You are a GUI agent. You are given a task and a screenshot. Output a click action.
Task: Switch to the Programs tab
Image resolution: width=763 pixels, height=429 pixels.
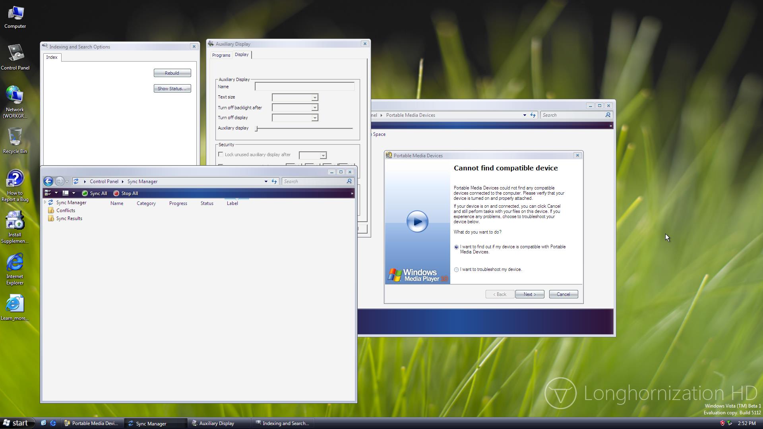(x=221, y=55)
